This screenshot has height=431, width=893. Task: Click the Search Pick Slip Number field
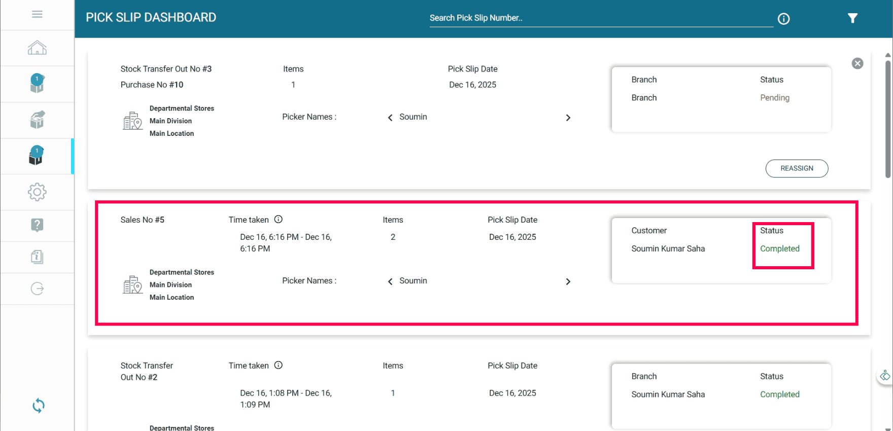[x=601, y=18]
